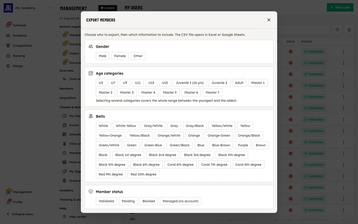Choose the Blue belt filter
This screenshot has height=224, width=358.
(201, 145)
